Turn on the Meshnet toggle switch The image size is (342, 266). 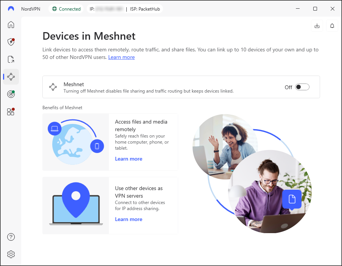click(x=302, y=87)
